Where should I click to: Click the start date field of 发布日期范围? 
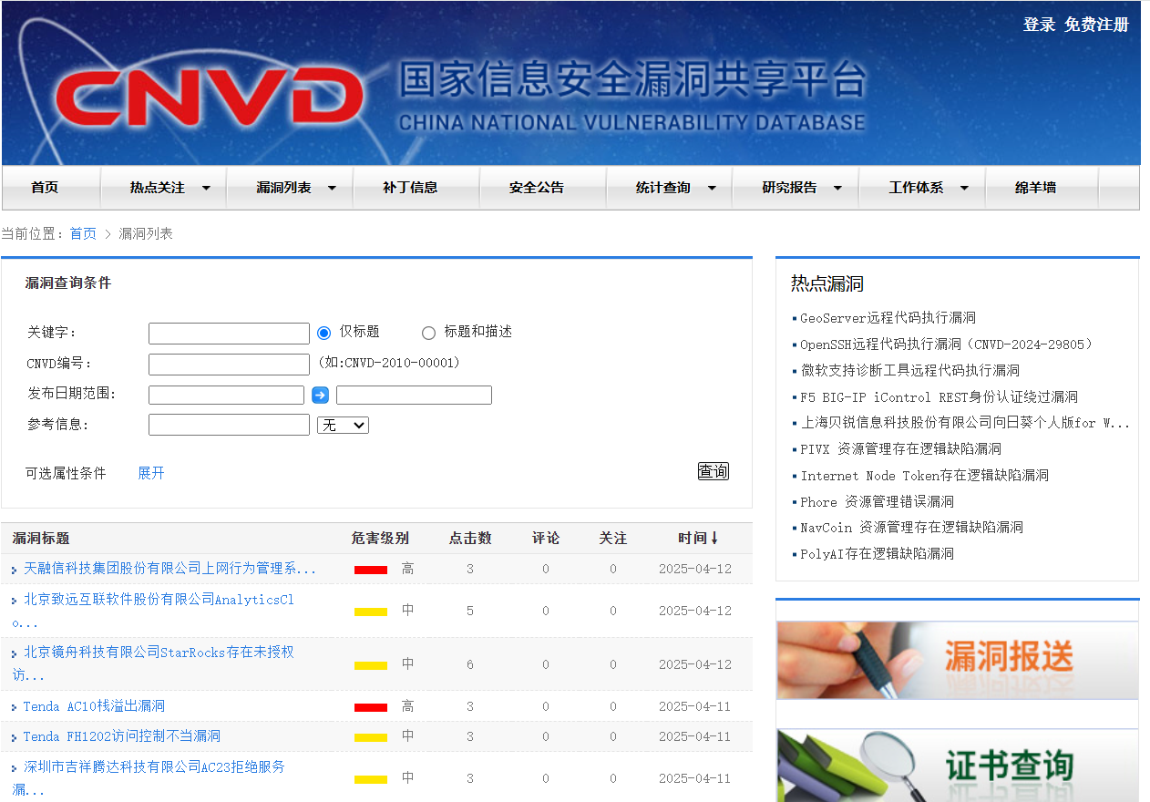coord(226,395)
